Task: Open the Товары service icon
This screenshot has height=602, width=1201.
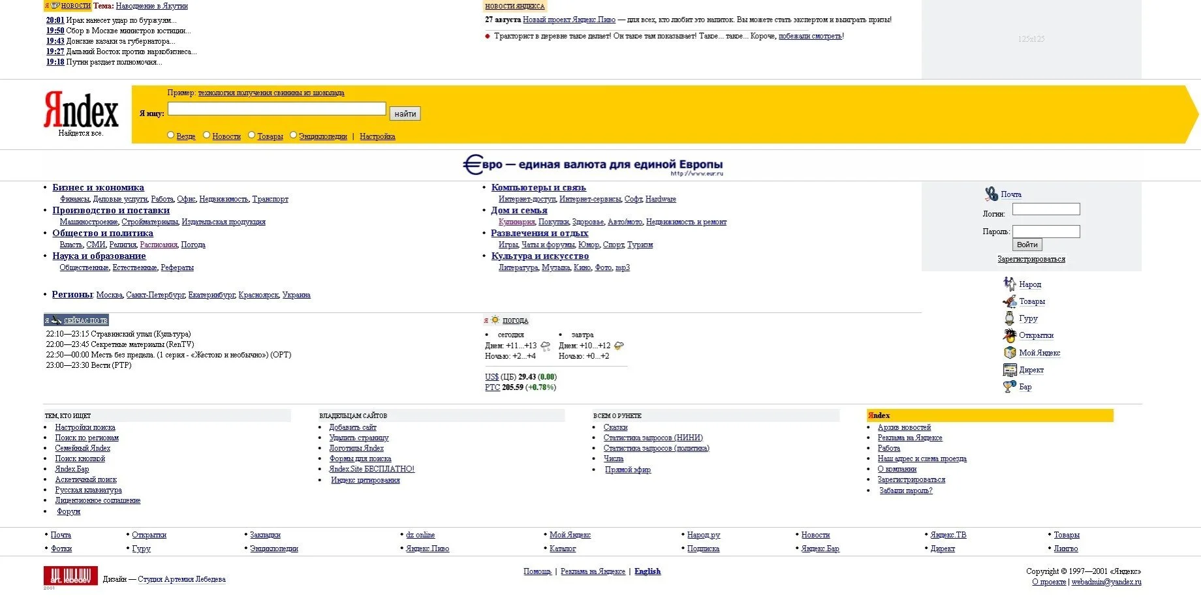Action: (1009, 301)
